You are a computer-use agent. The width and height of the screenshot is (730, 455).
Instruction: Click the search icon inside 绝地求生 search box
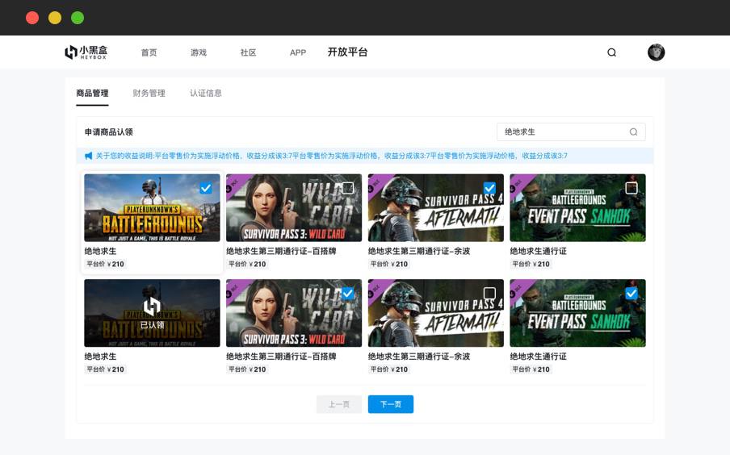tap(633, 132)
